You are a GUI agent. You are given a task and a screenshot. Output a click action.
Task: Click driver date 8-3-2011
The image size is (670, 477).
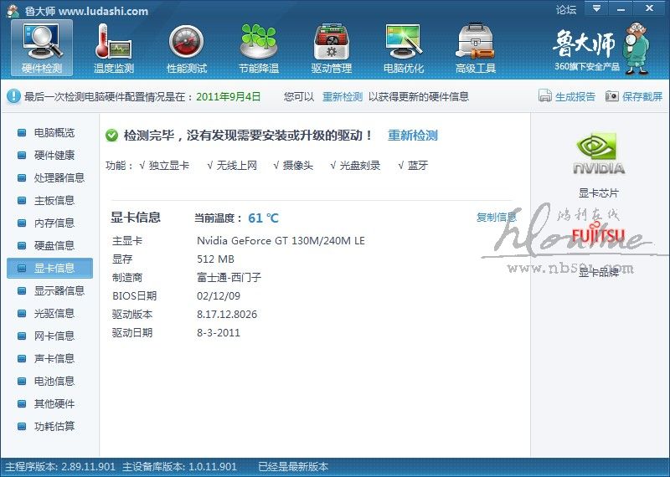tap(219, 333)
